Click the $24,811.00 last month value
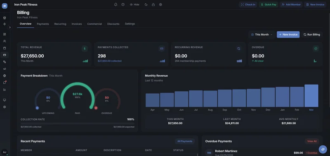Image resolution: width=330 pixels, height=156 pixels. click(232, 123)
